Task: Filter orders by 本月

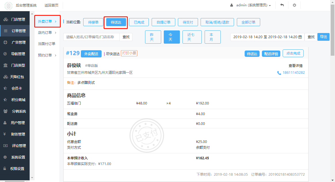Action: [x=213, y=37]
